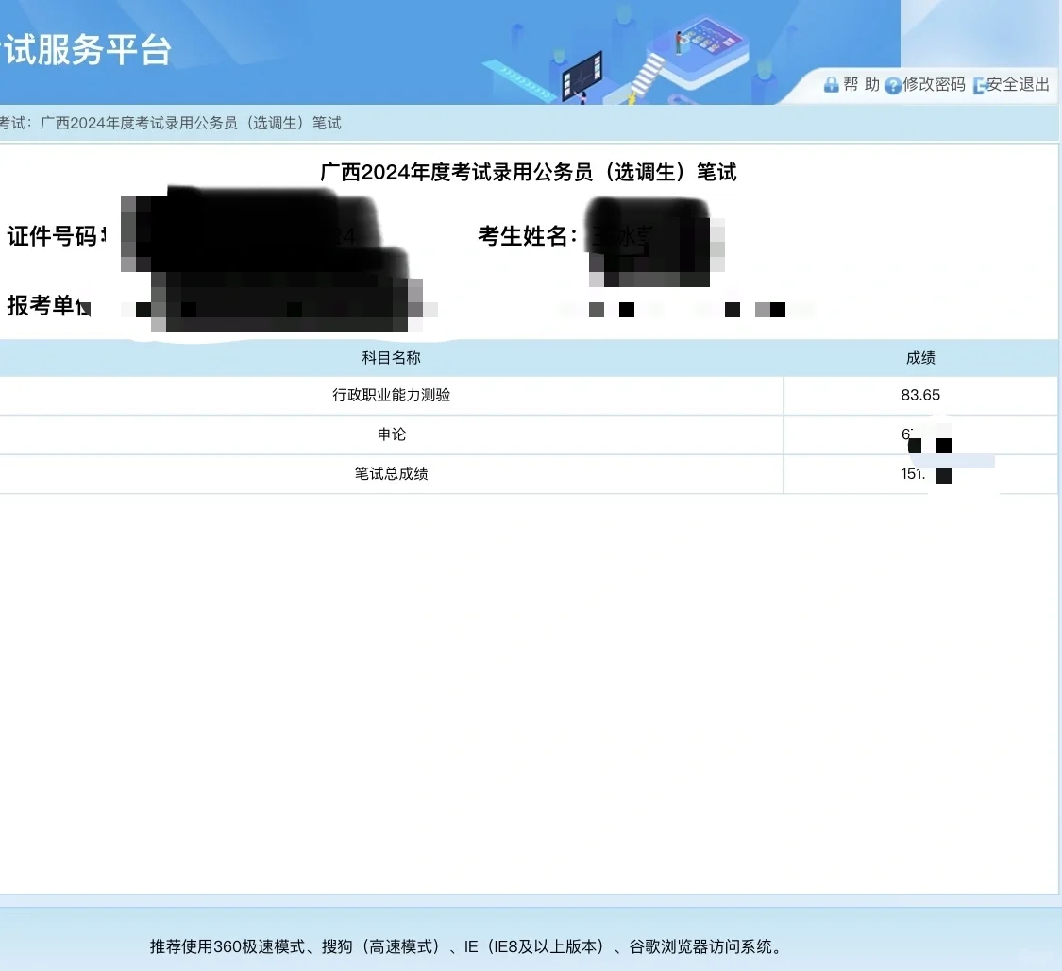
Task: Click the question mark icon before 修改密码
Action: pos(893,84)
